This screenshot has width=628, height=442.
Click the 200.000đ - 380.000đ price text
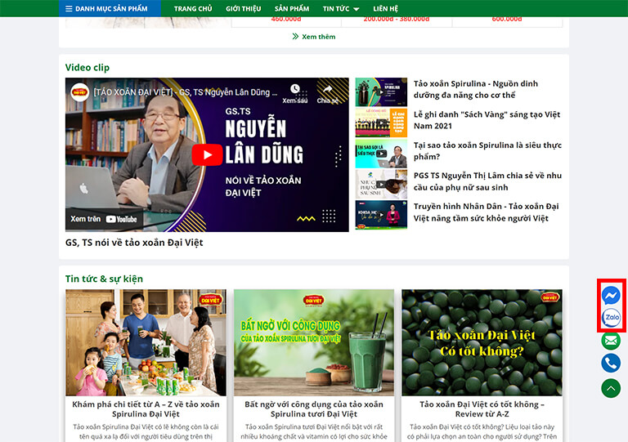tap(397, 20)
